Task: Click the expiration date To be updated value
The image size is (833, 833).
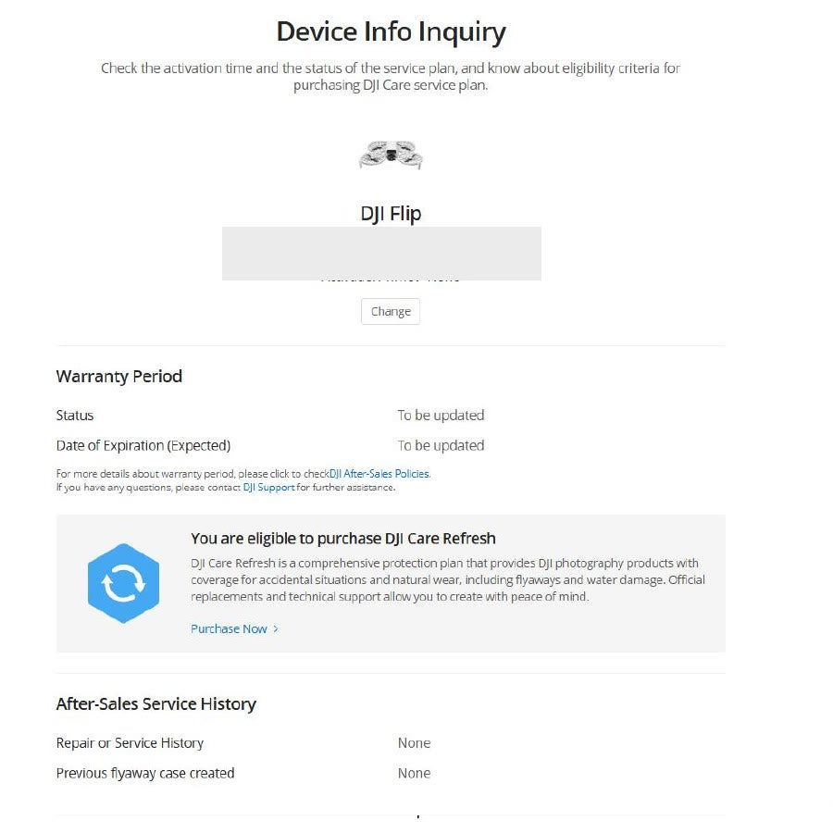Action: tap(441, 446)
